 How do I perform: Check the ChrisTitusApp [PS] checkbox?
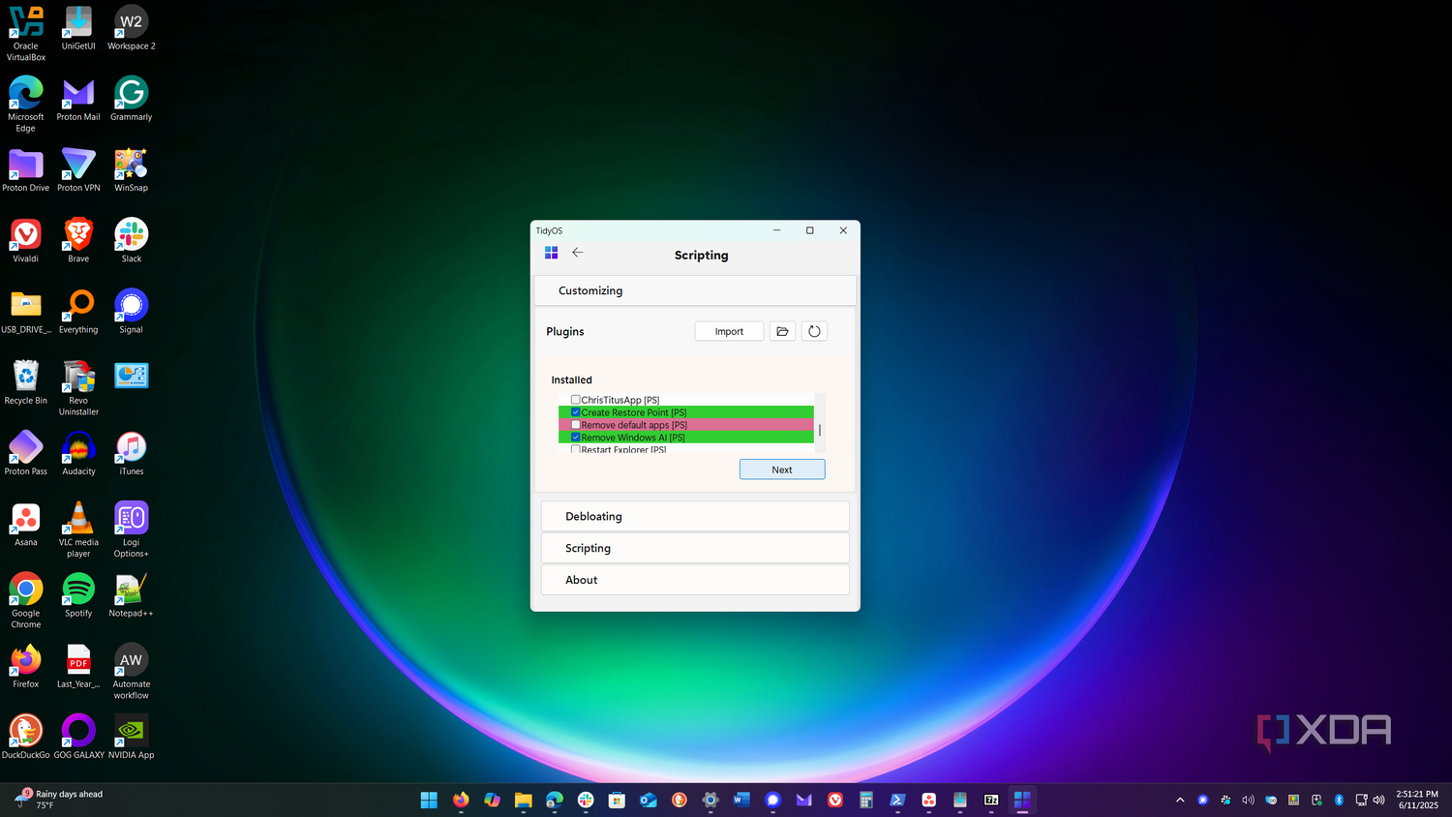point(576,400)
